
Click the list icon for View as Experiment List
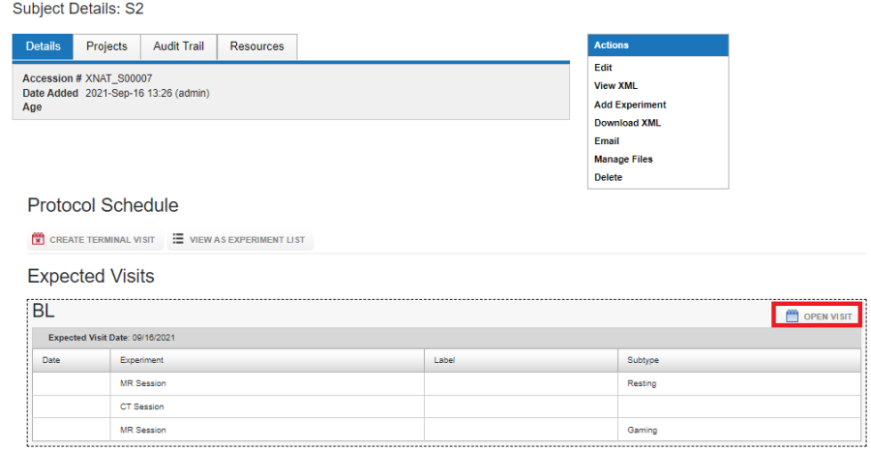(x=178, y=239)
